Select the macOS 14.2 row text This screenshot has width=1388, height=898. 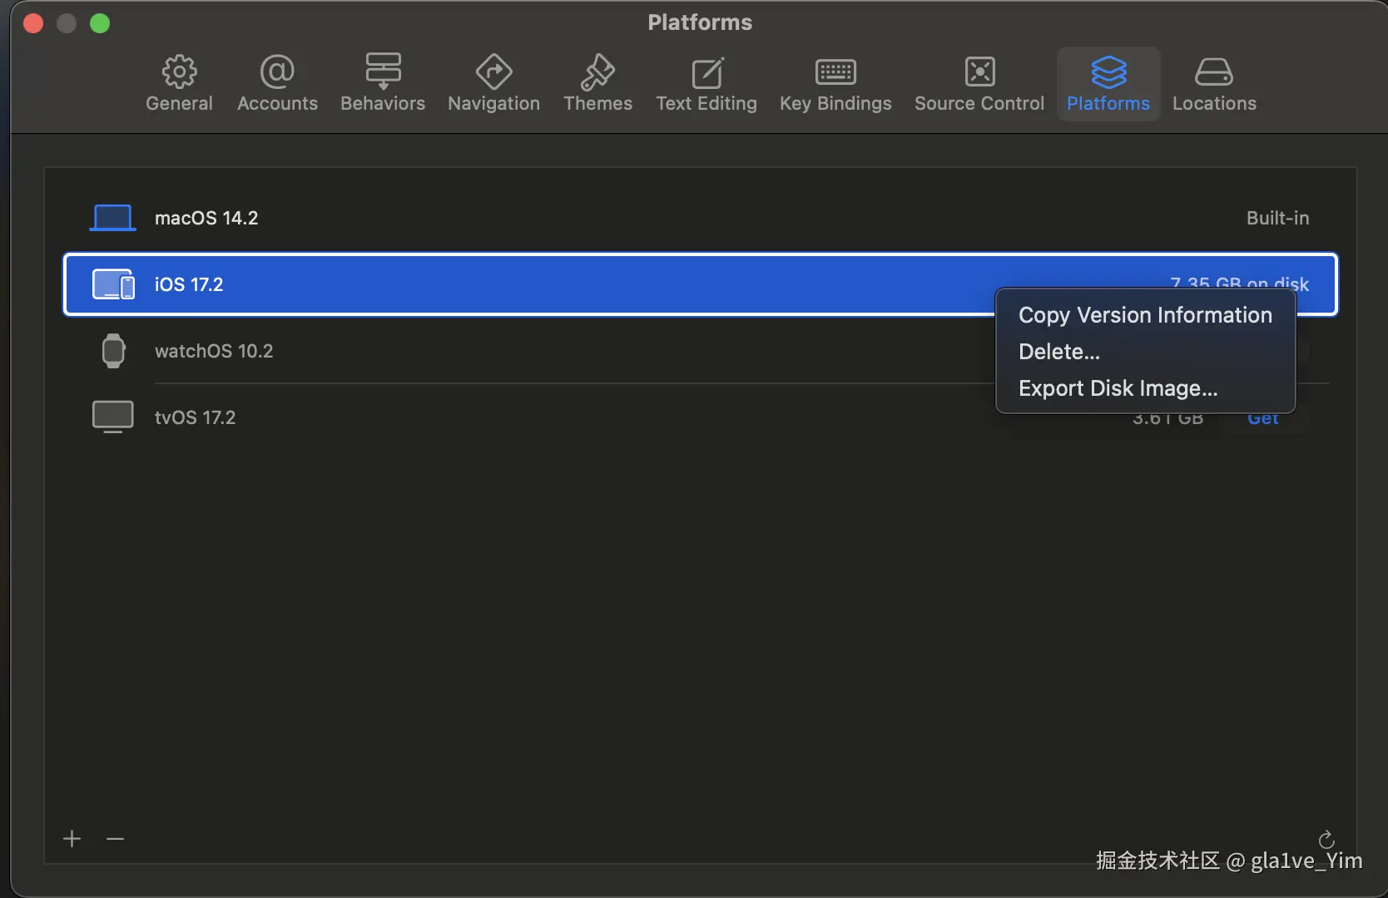tap(206, 218)
